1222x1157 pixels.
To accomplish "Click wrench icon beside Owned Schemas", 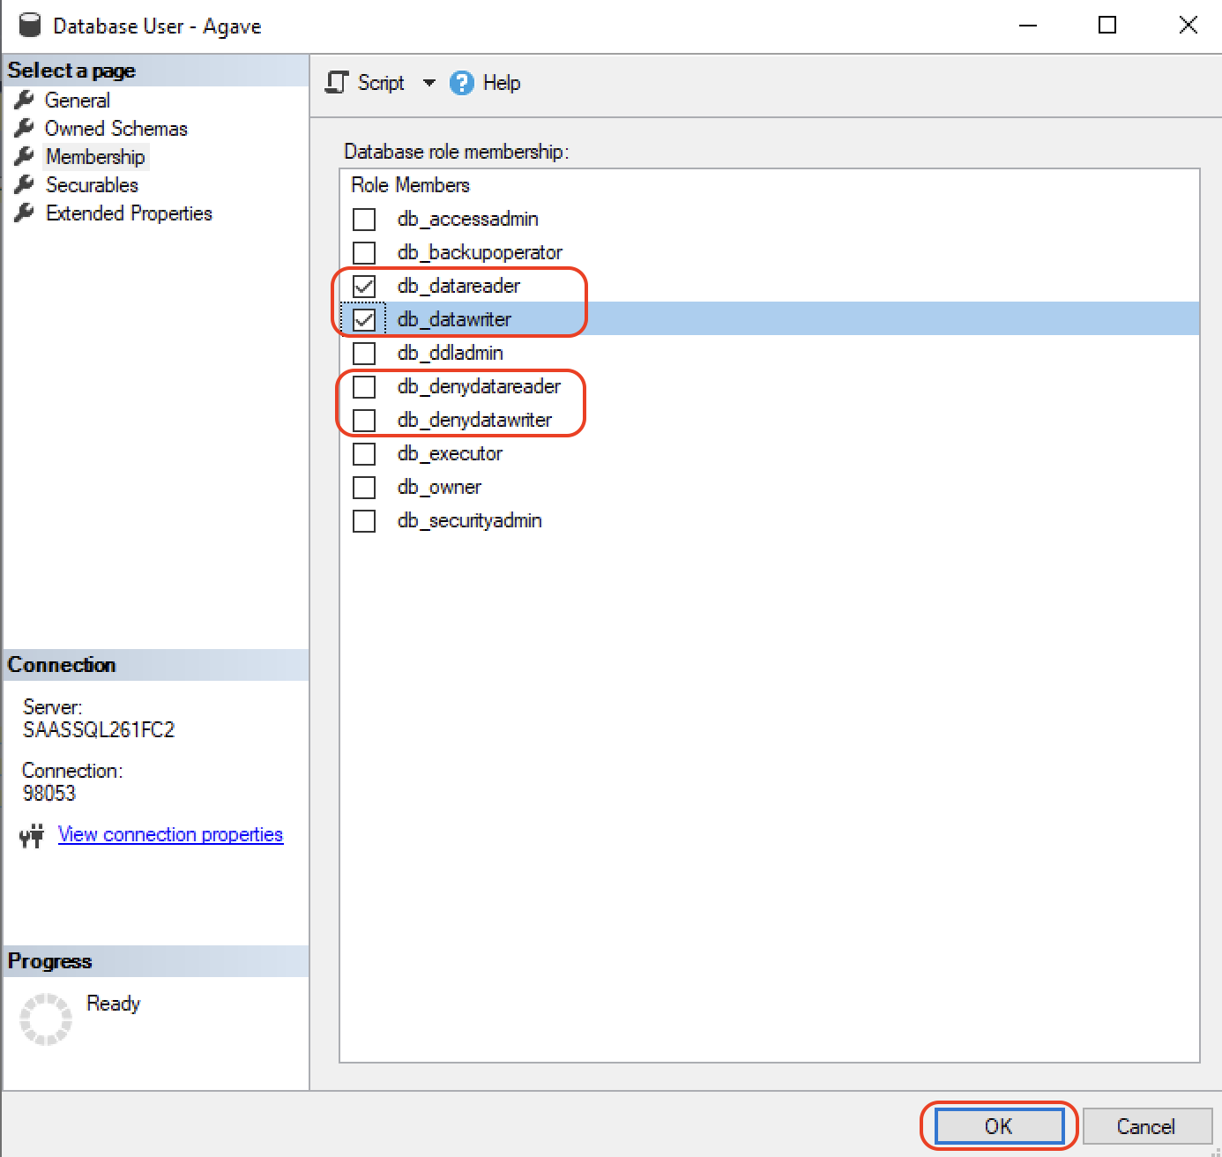I will (x=25, y=128).
